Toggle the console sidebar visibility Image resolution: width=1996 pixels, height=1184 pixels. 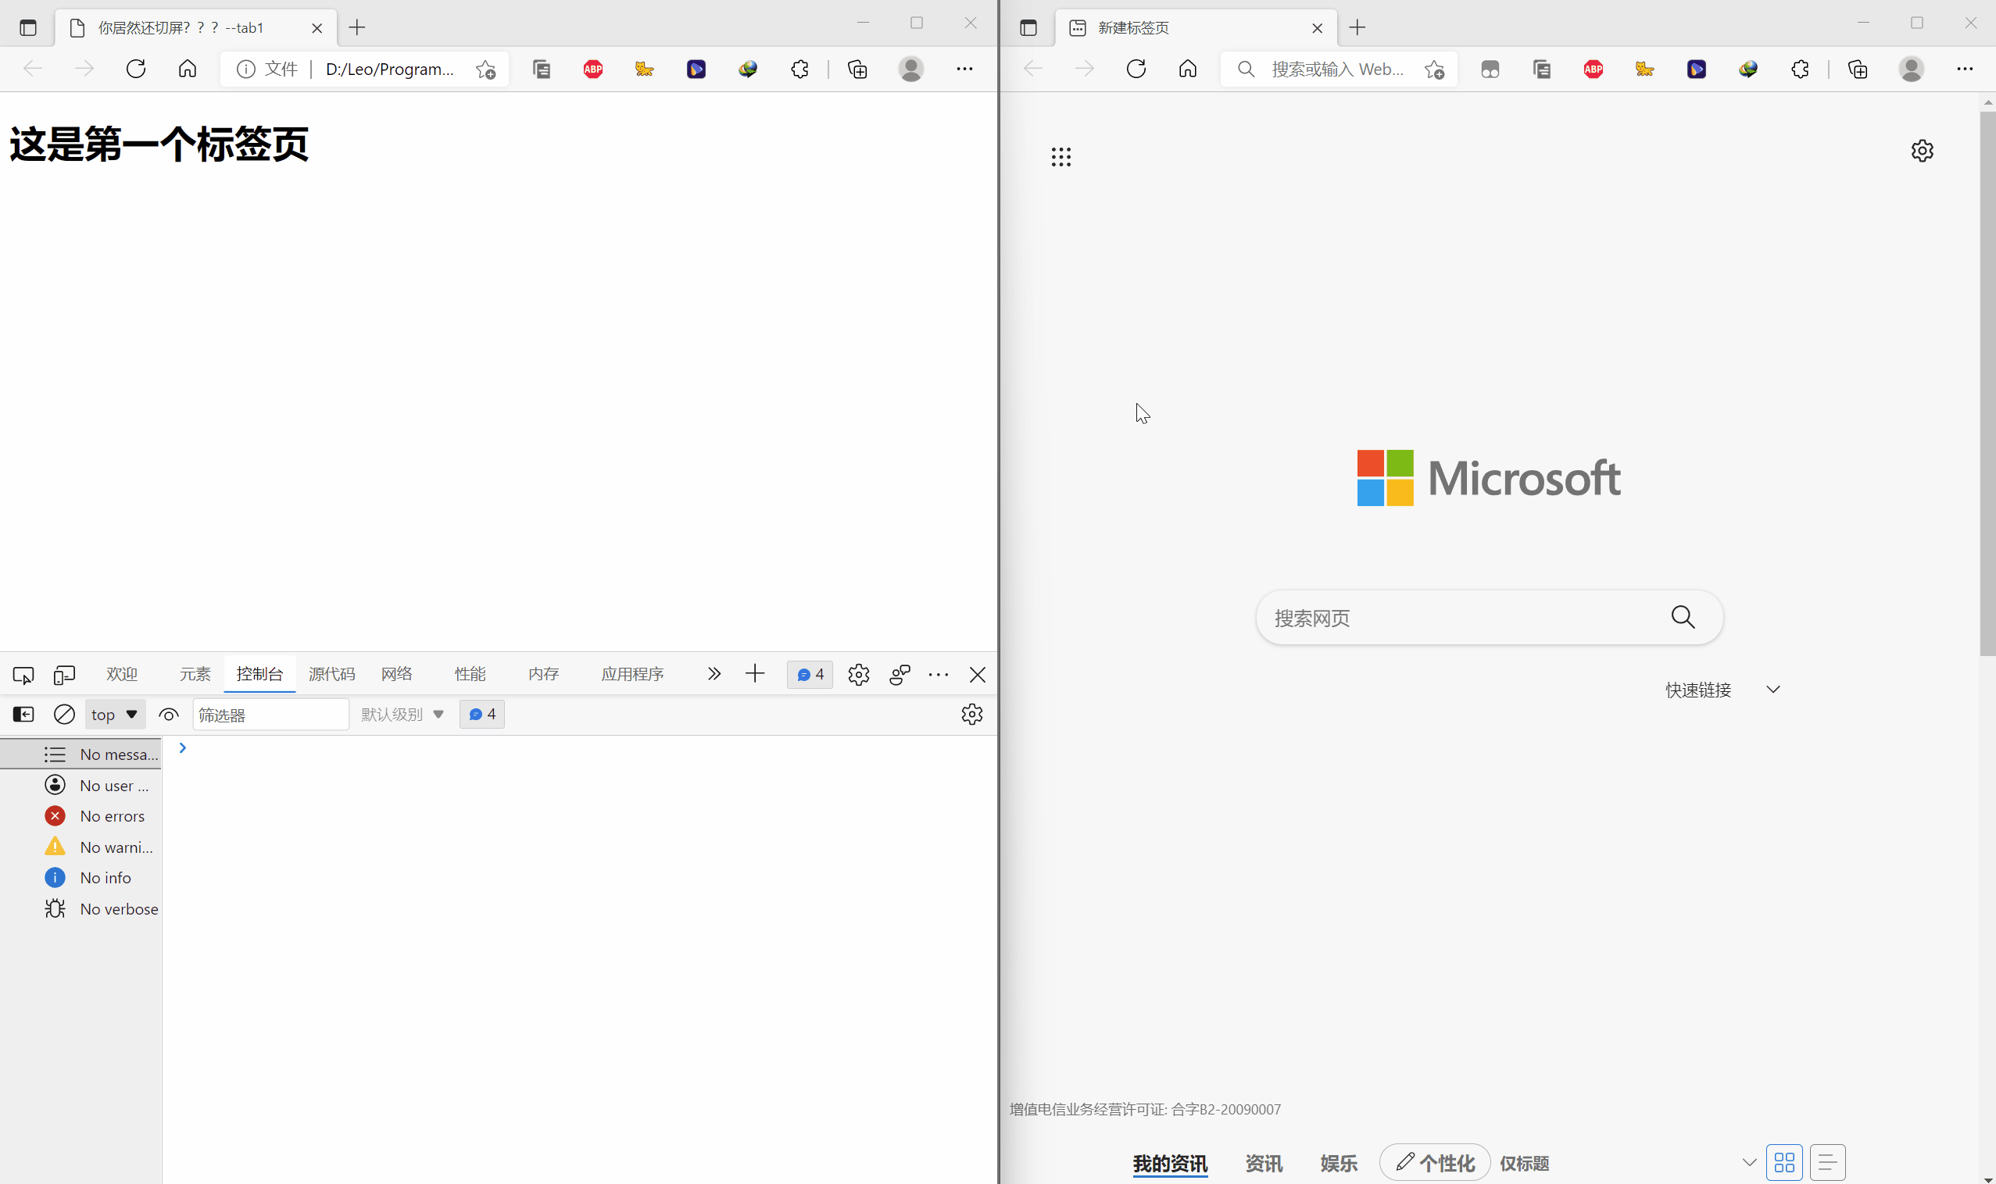[x=23, y=714]
